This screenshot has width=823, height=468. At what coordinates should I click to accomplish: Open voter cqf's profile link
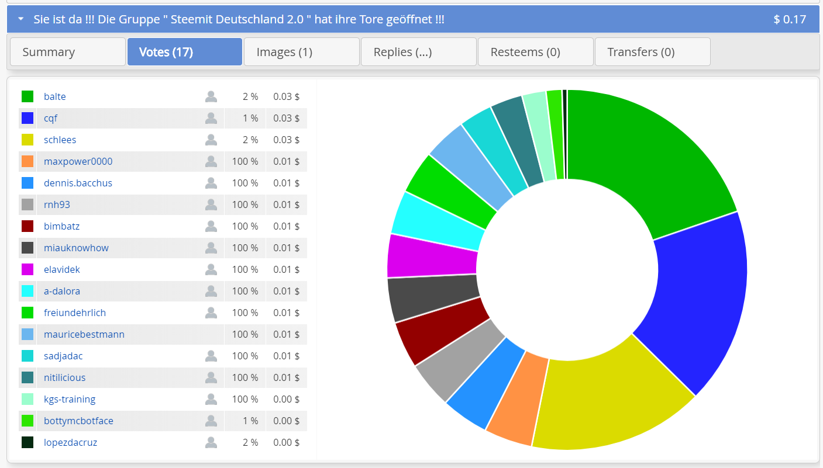pos(50,118)
